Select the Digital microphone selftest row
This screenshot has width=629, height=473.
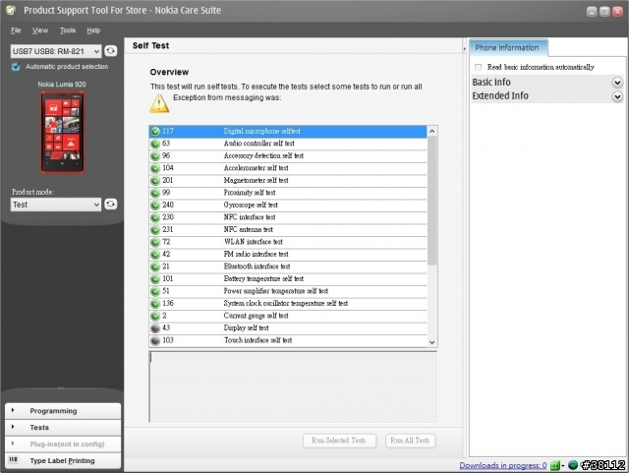(288, 132)
